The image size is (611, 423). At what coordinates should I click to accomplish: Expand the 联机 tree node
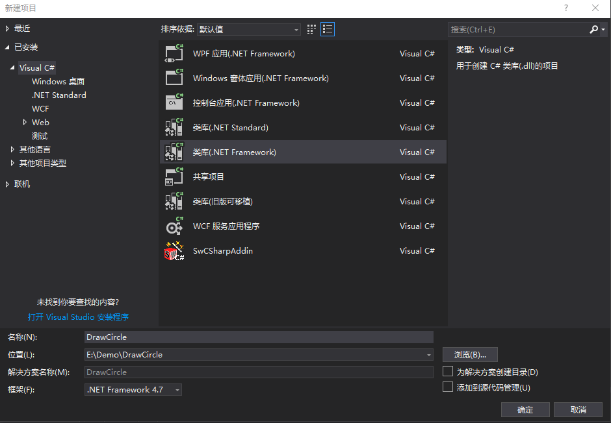click(x=7, y=184)
